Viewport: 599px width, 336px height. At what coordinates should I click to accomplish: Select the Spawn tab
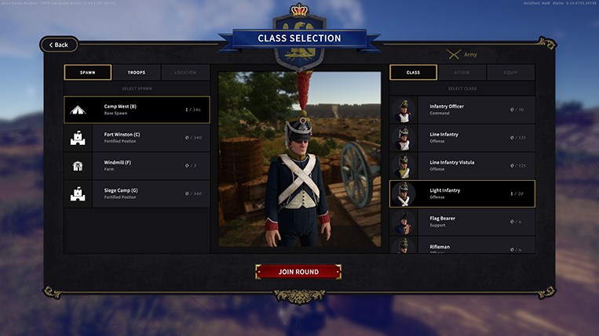point(88,72)
